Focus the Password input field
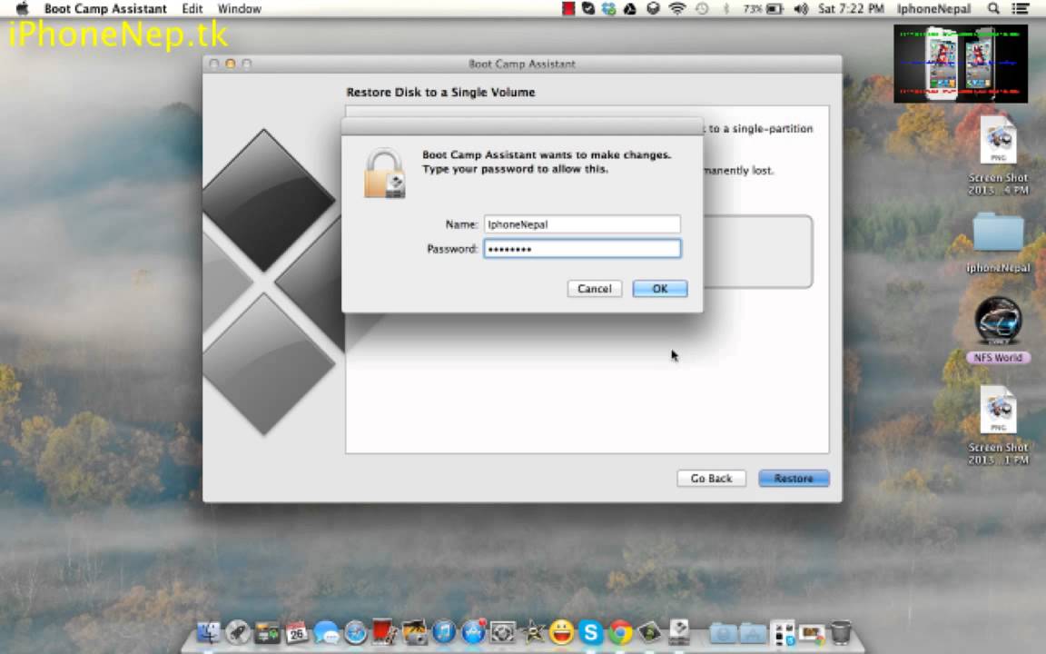1046x654 pixels. [x=582, y=249]
